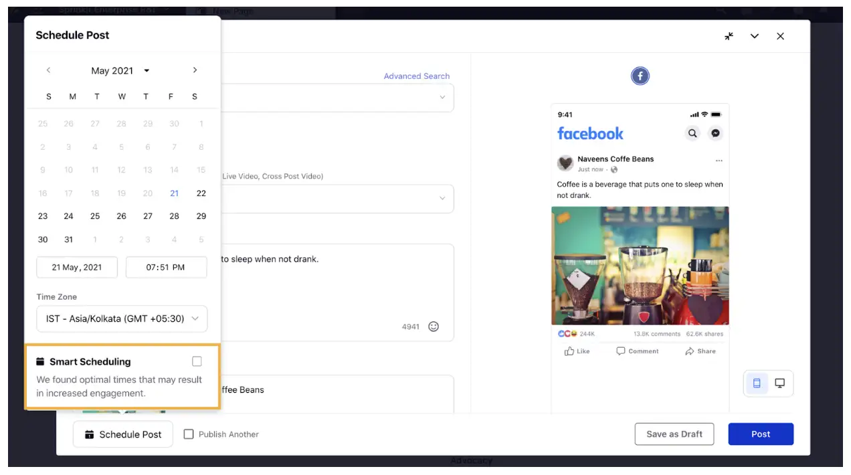Open Advanced Search link
Viewport: 851px width, 475px height.
417,76
